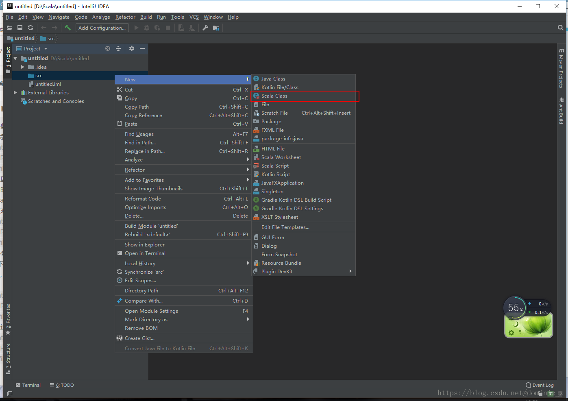Choose Scala Class from New submenu
Screen dimensions: 568x401
[303, 96]
